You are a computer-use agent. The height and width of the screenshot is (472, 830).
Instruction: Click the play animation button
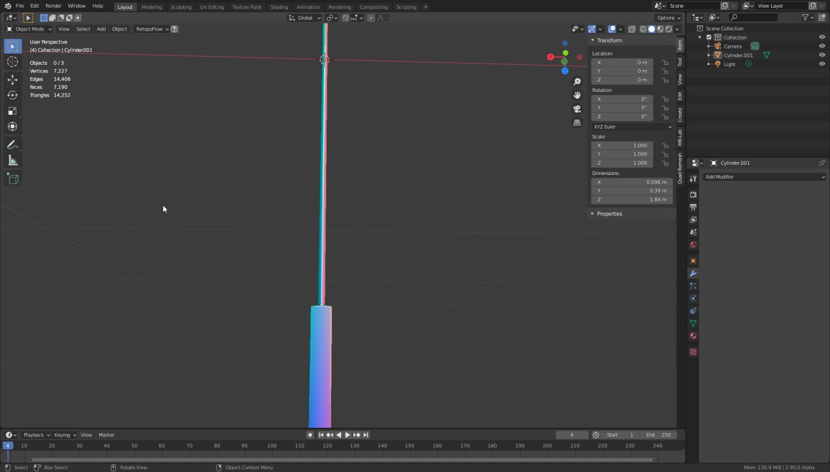point(348,435)
